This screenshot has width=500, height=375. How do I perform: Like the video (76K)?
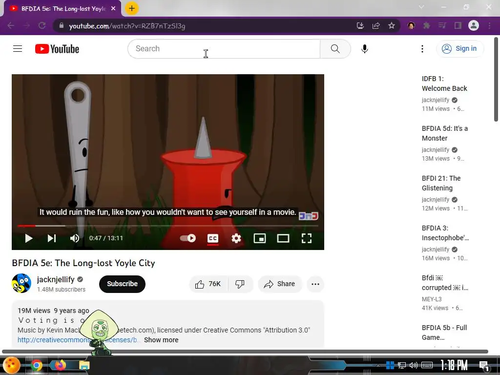208,284
